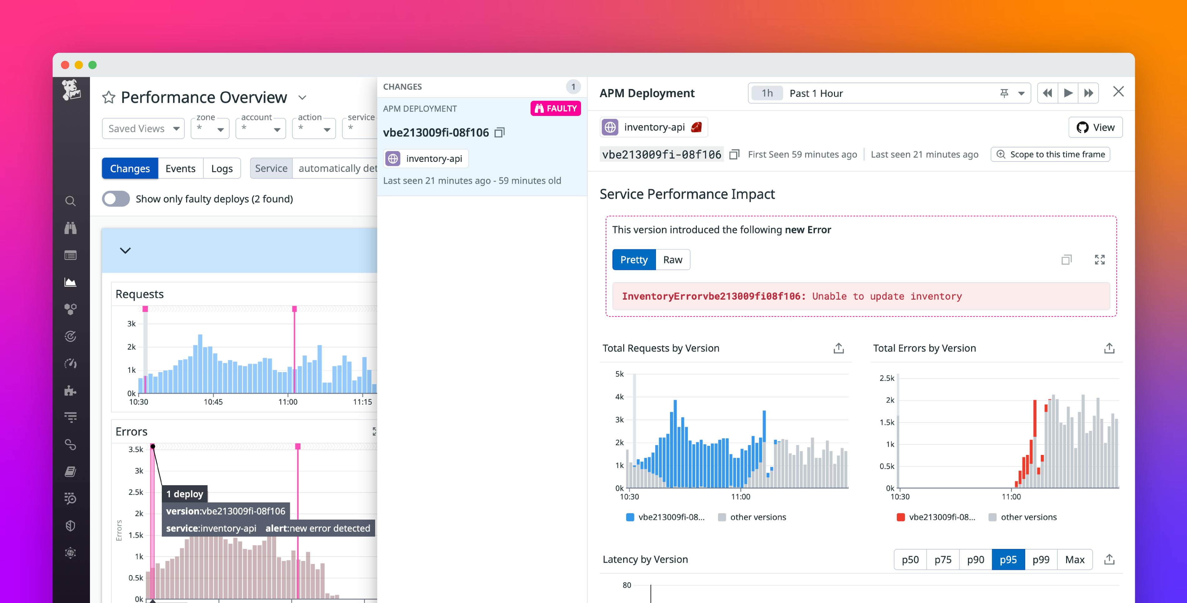Viewport: 1187px width, 603px height.
Task: Open Security via the shield sidebar icon
Action: [70, 526]
